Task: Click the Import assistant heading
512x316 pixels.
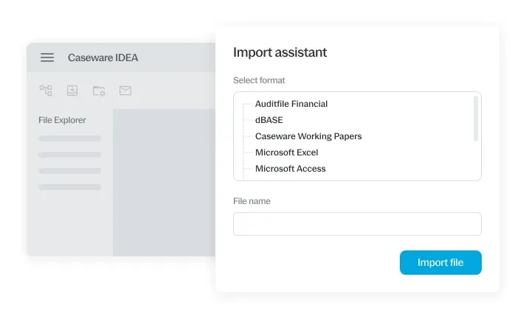Action: 280,52
